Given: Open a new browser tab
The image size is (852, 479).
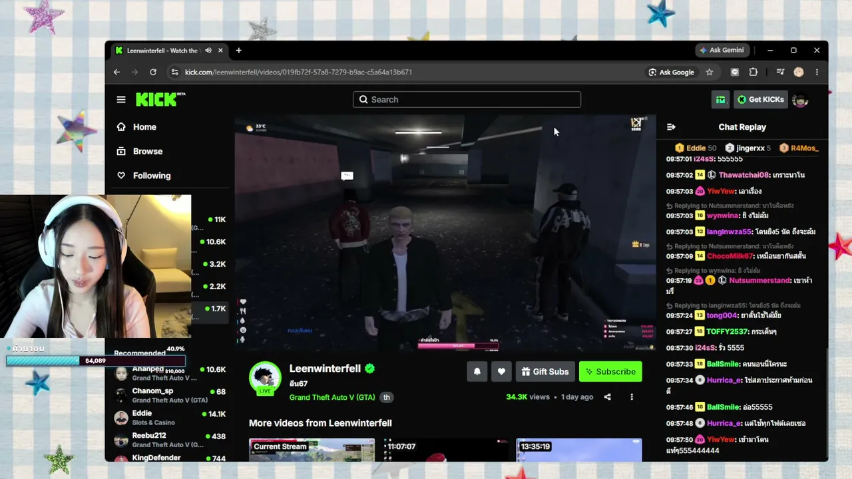Looking at the screenshot, I should [238, 51].
